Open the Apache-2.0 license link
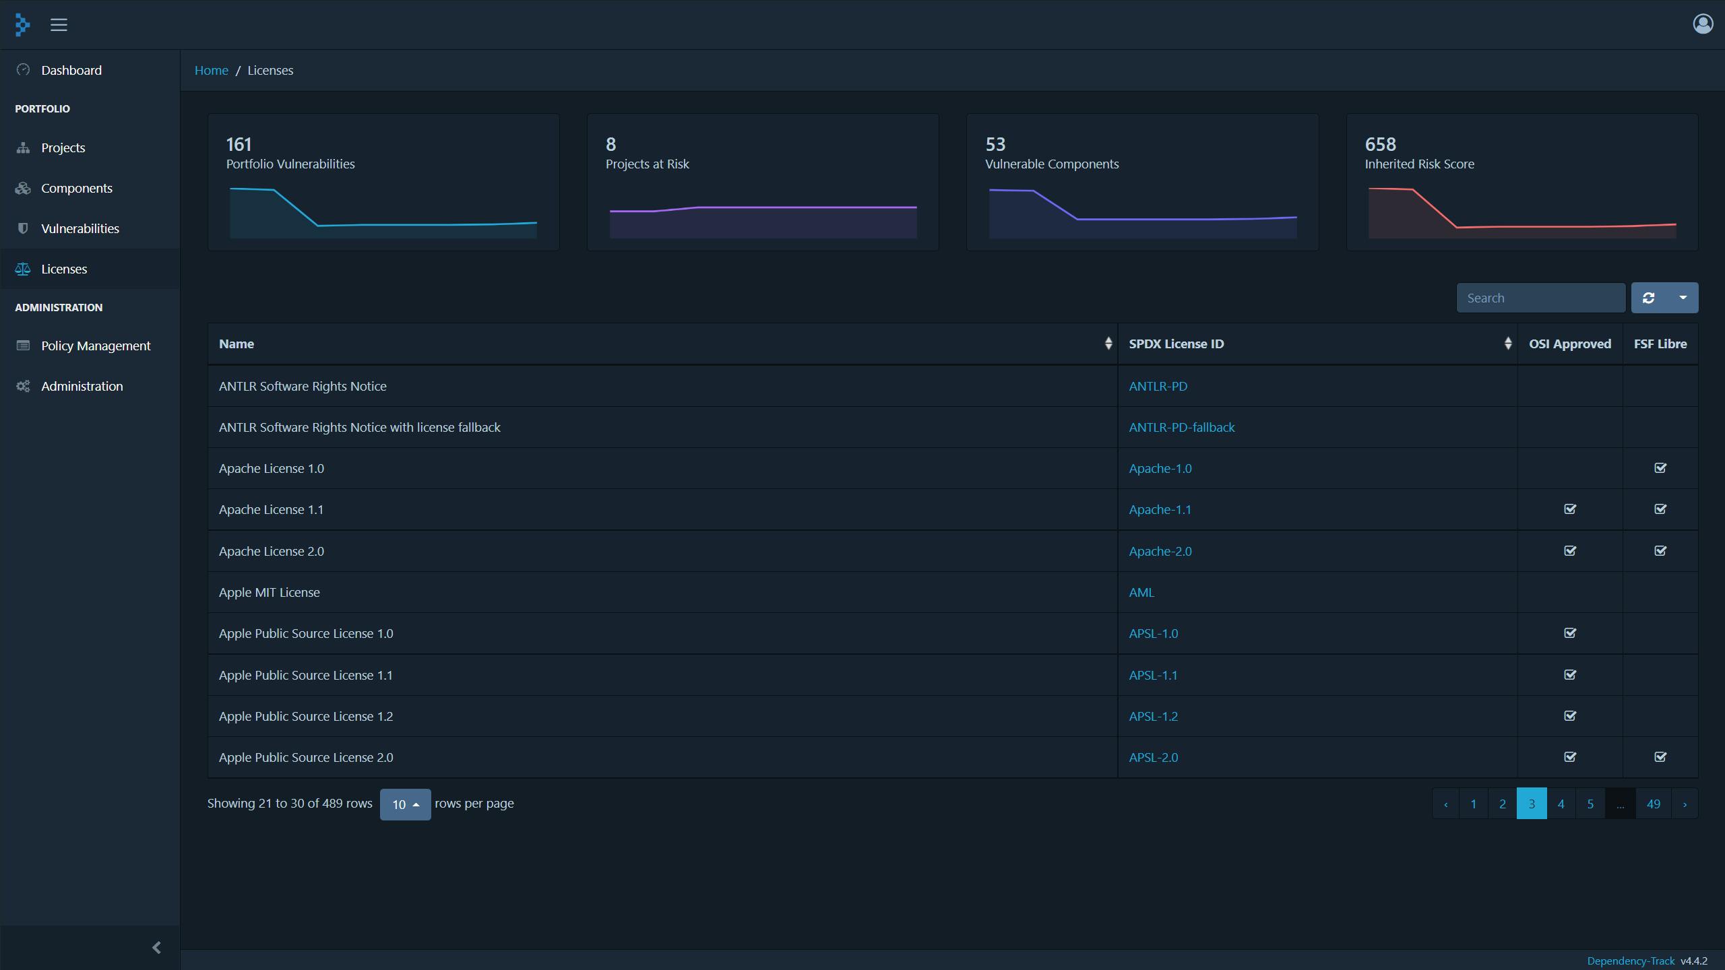The image size is (1725, 970). (x=1160, y=551)
